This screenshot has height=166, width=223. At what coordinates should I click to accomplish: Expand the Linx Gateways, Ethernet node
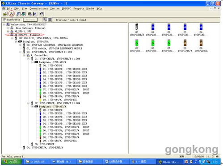[x=8, y=28]
